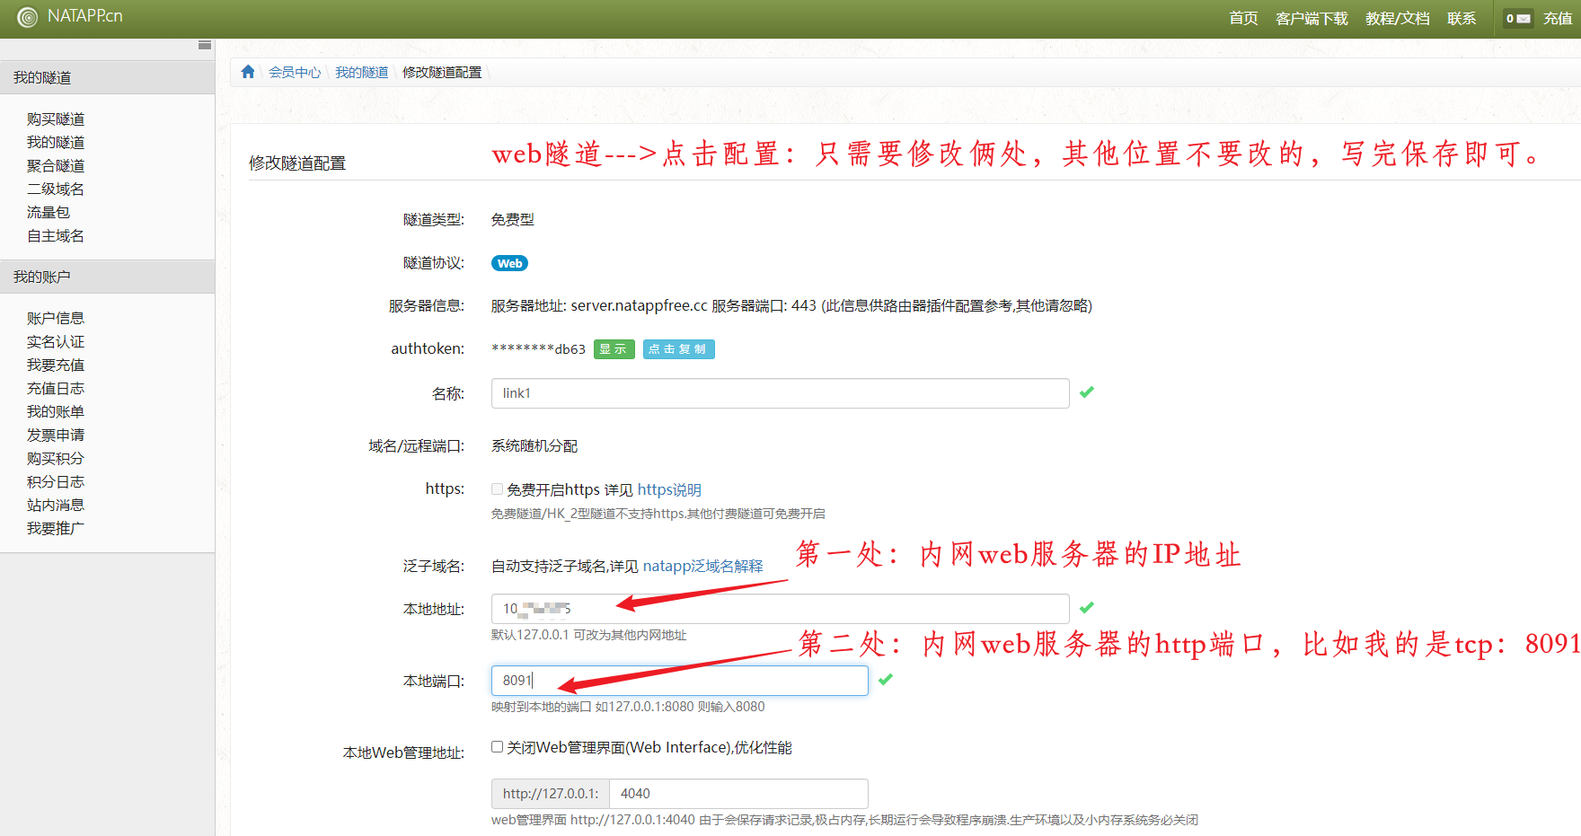The height and width of the screenshot is (836, 1581).
Task: Open 我的账单 in the sidebar
Action: (x=56, y=411)
